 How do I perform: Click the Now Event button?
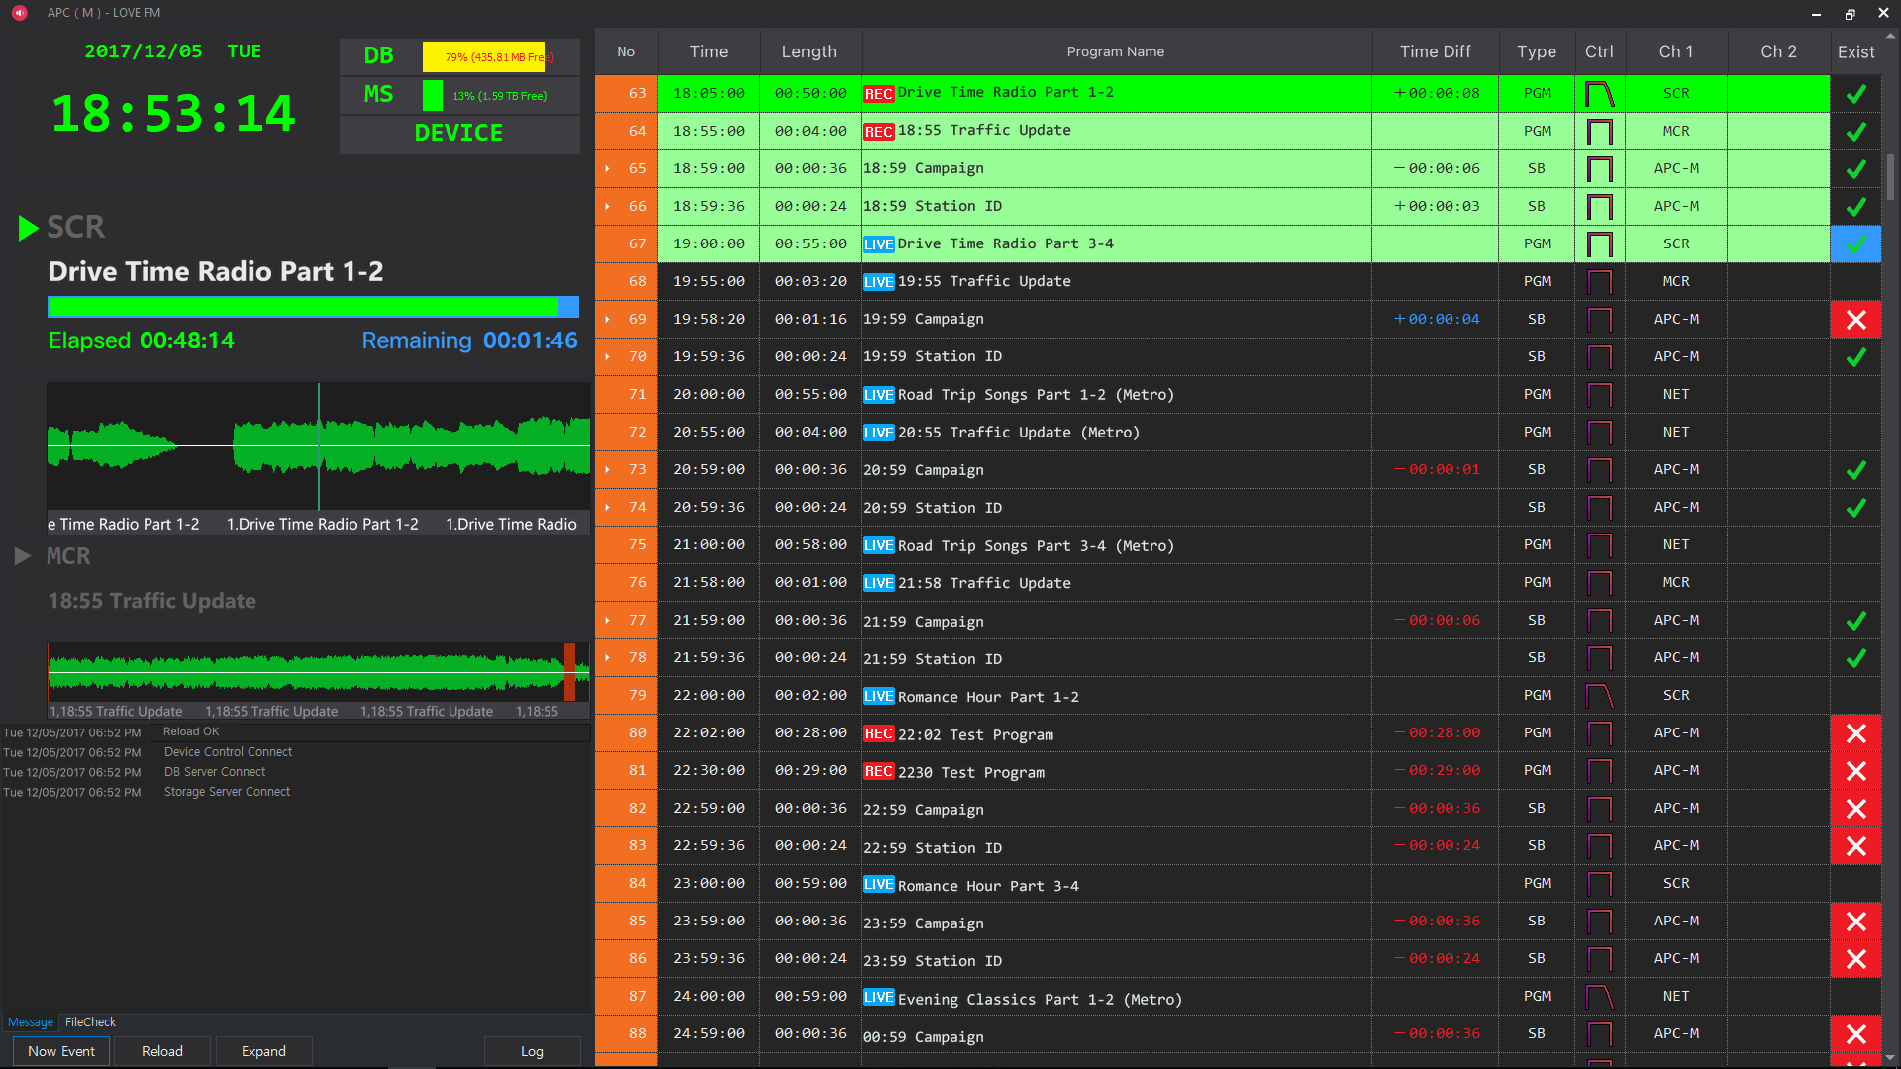(61, 1051)
